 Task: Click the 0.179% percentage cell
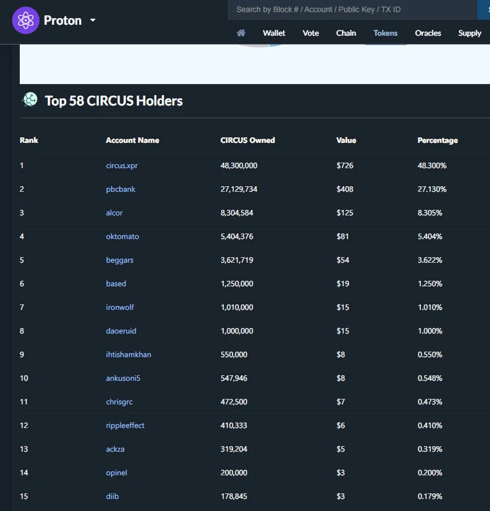[430, 496]
